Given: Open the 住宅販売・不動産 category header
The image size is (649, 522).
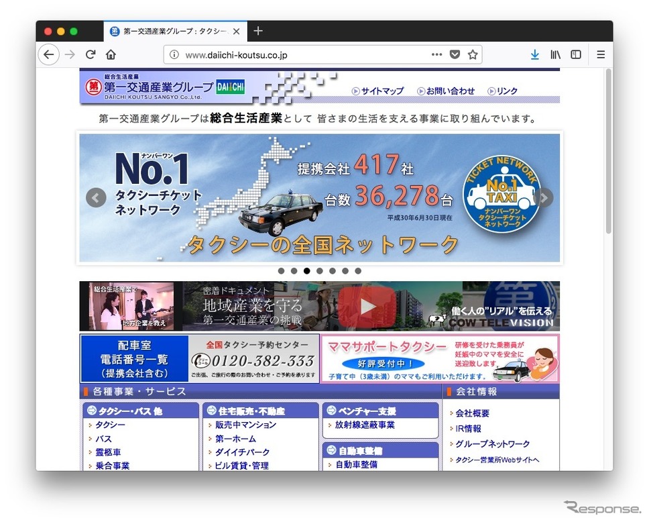Looking at the screenshot, I should (261, 411).
